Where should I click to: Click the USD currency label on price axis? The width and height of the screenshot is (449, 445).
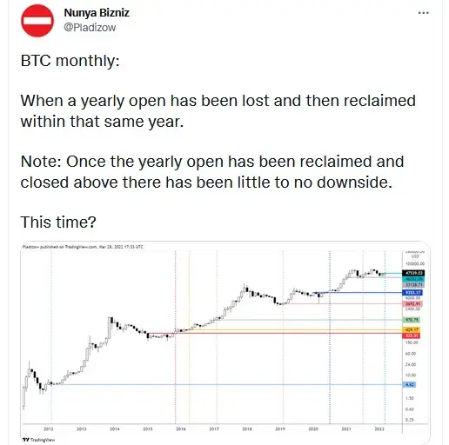(415, 256)
